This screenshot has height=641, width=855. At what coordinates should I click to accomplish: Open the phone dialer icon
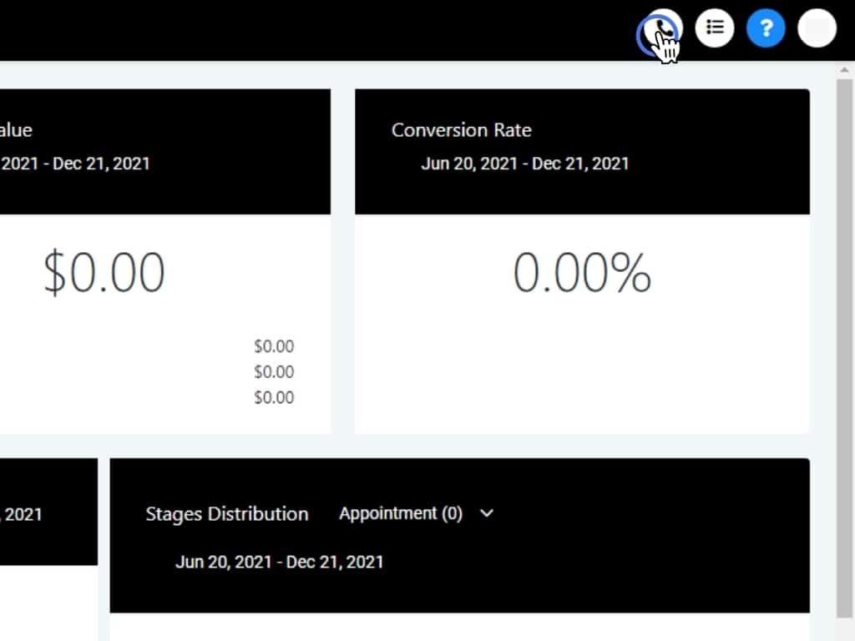click(x=660, y=30)
